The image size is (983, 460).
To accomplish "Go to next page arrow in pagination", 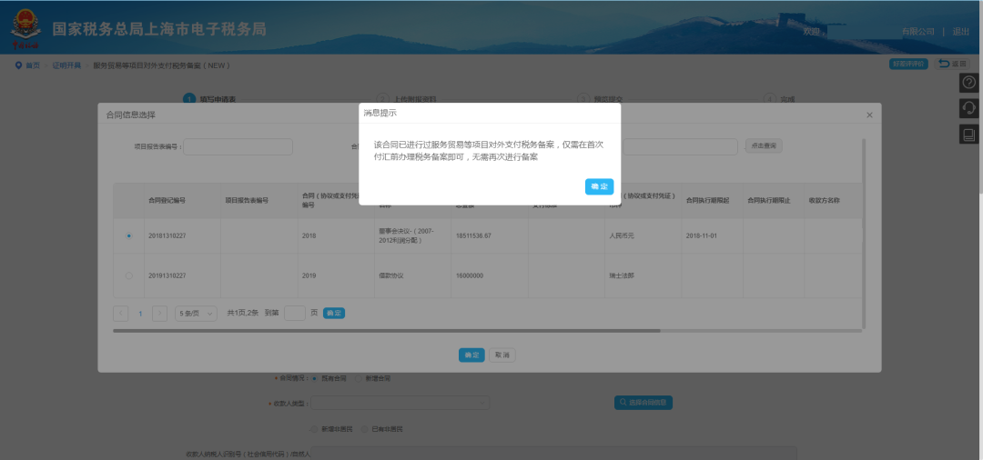I will tap(160, 314).
